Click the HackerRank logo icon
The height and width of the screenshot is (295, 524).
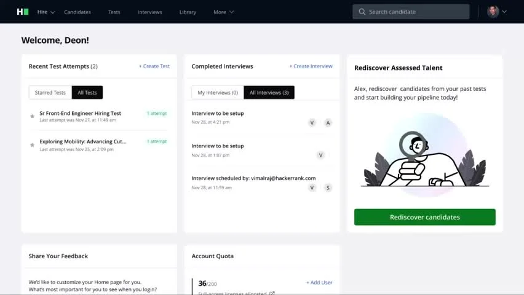coord(23,12)
